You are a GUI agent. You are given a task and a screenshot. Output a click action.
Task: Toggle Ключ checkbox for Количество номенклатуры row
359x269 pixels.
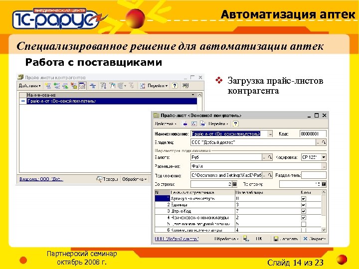(303, 230)
